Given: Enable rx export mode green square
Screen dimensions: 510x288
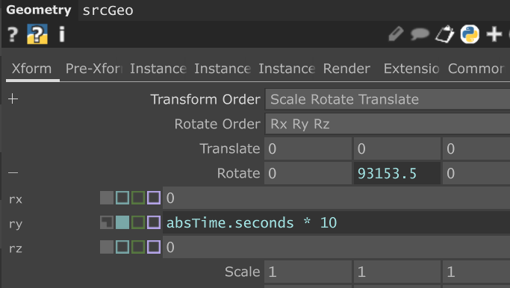Looking at the screenshot, I should pyautogui.click(x=138, y=198).
